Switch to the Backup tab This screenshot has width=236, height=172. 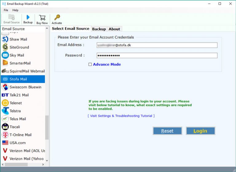coord(99,29)
